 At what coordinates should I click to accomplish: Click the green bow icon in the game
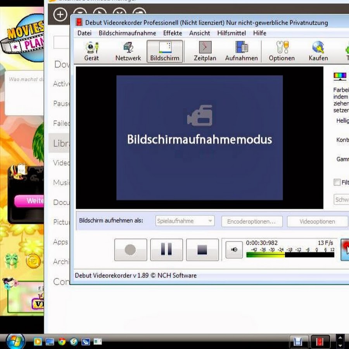[x=12, y=261]
